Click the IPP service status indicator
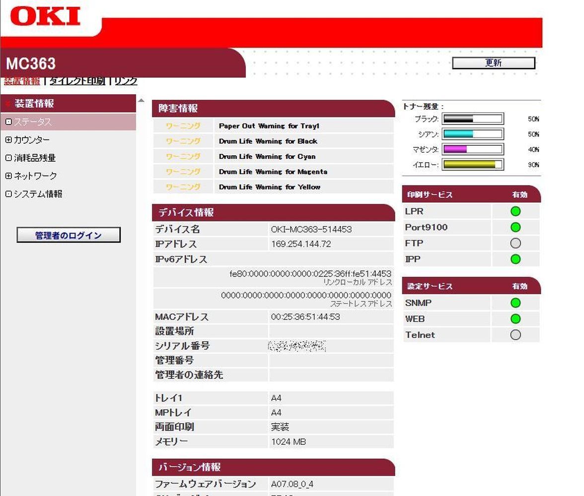The height and width of the screenshot is (496, 584). (x=515, y=259)
